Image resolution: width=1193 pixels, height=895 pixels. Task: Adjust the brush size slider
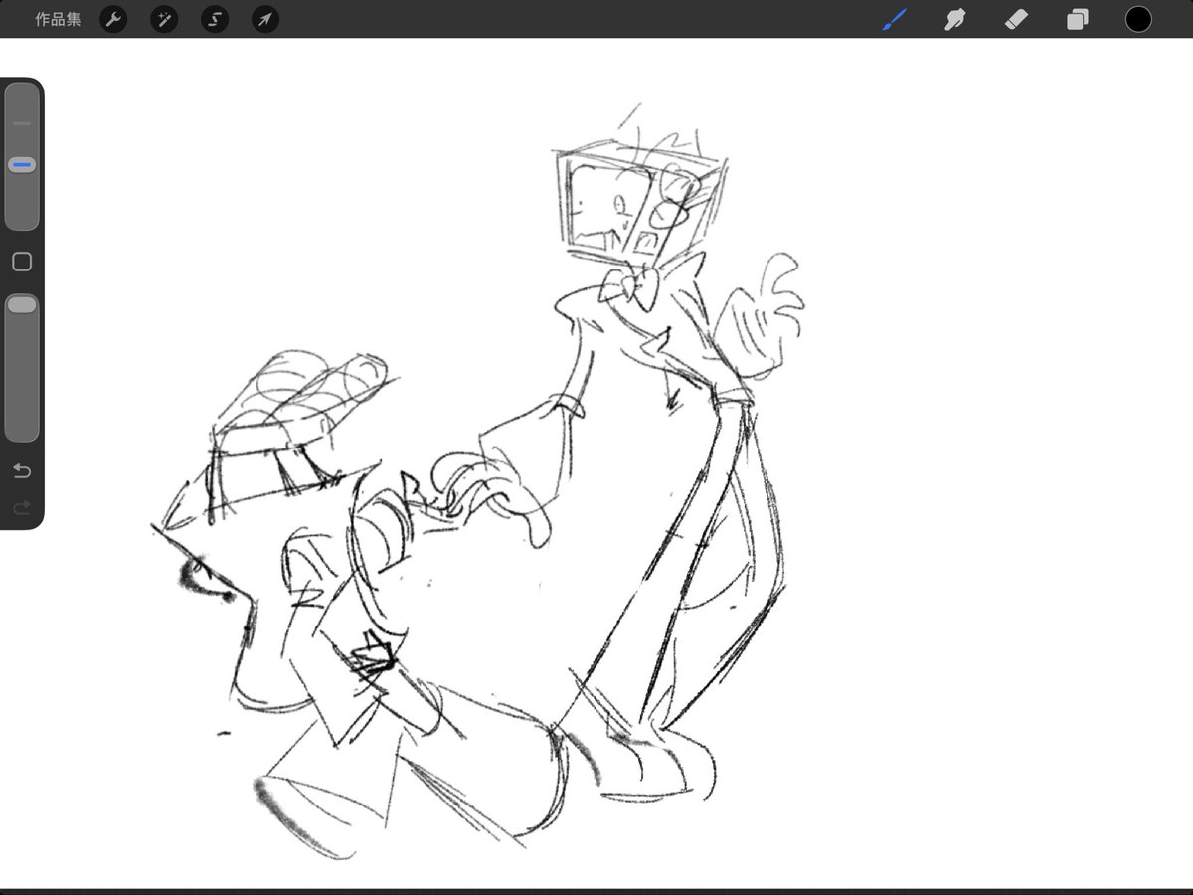click(x=22, y=156)
